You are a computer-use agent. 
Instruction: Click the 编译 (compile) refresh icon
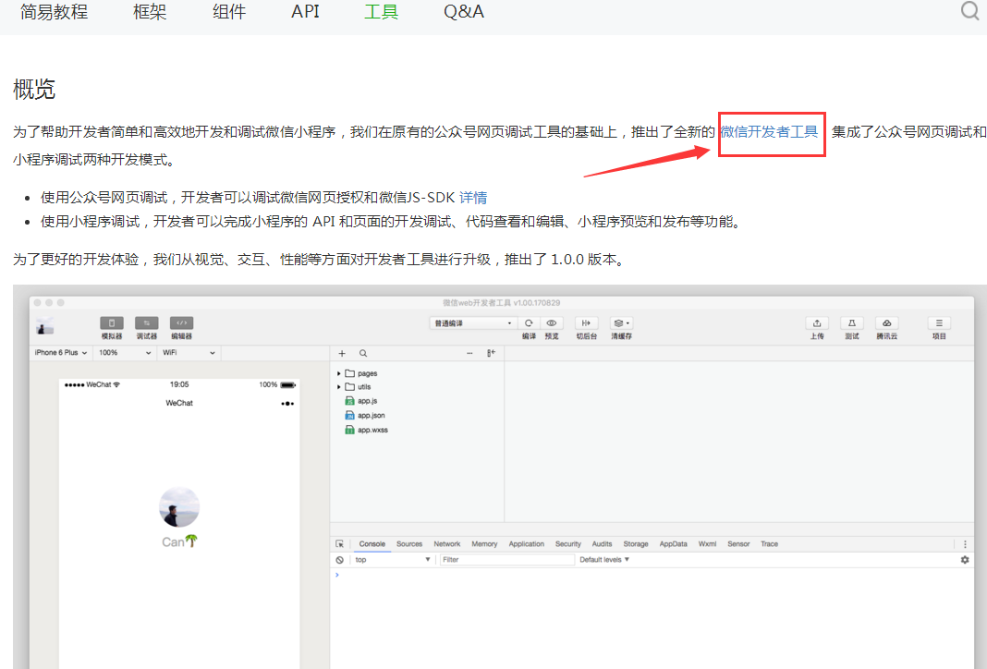pos(529,322)
